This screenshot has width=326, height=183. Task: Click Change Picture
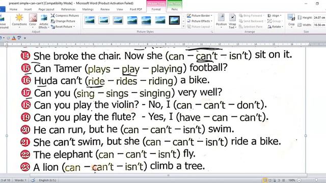click(x=63, y=21)
